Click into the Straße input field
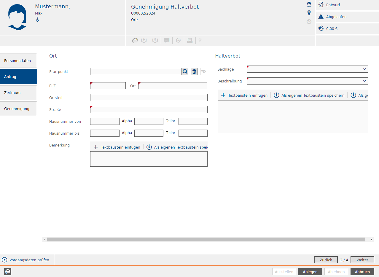 [x=149, y=109]
